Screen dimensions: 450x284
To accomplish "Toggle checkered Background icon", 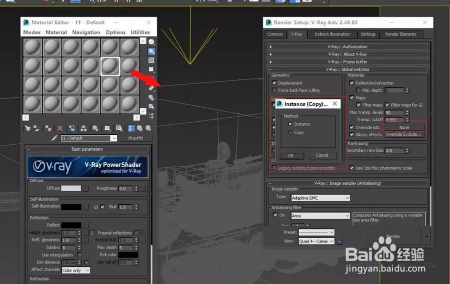I will [151, 60].
